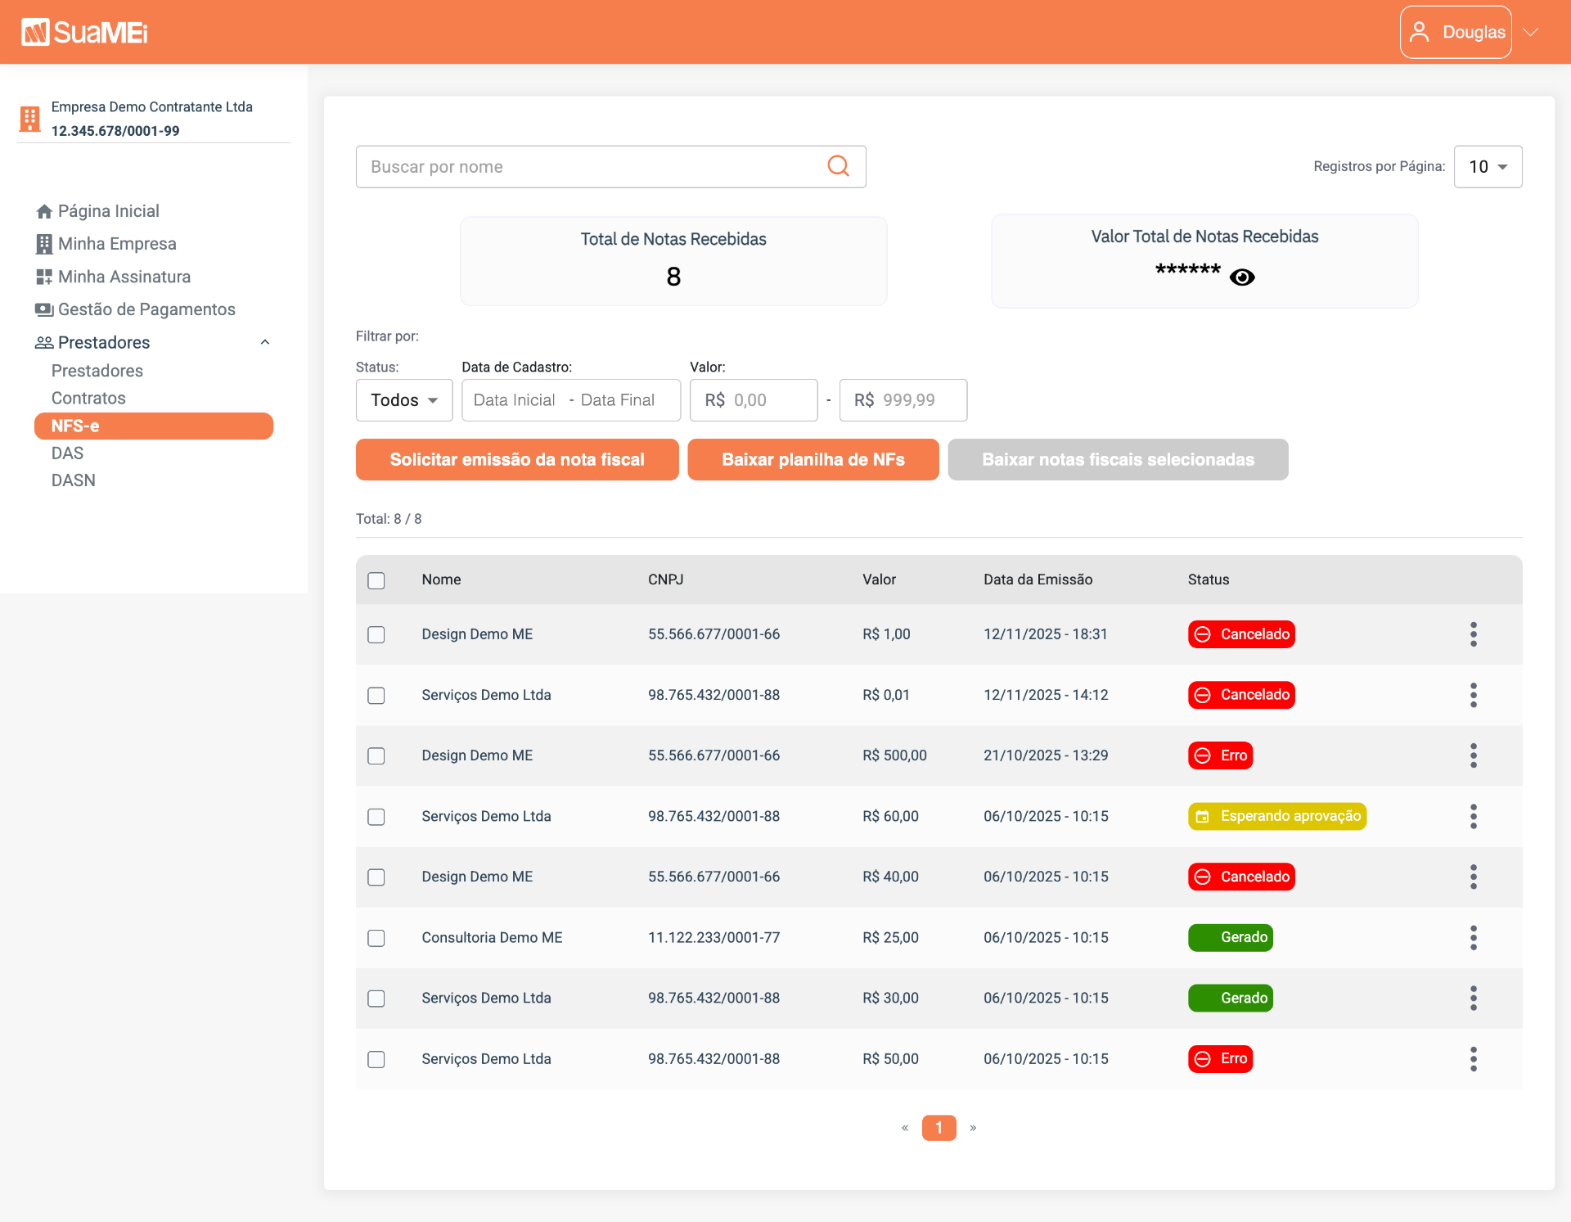Reveal hidden total value with eye icon
This screenshot has width=1571, height=1222.
pos(1242,277)
